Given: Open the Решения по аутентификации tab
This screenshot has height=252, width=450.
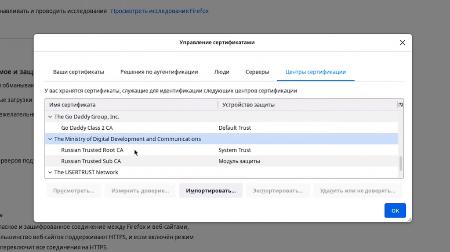Looking at the screenshot, I should tap(159, 72).
